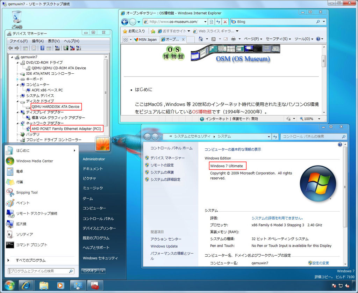Click the help icon in System control panel

tap(340, 145)
